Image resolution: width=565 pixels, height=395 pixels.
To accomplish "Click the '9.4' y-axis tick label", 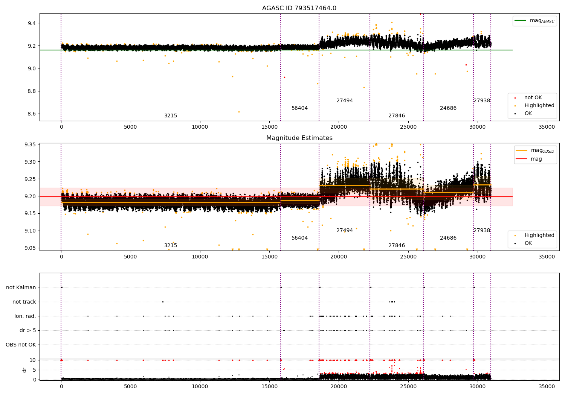I will (x=32, y=23).
